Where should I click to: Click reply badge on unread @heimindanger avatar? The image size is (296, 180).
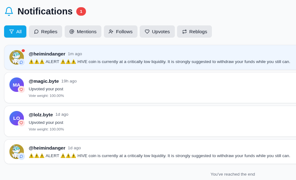(x=21, y=62)
